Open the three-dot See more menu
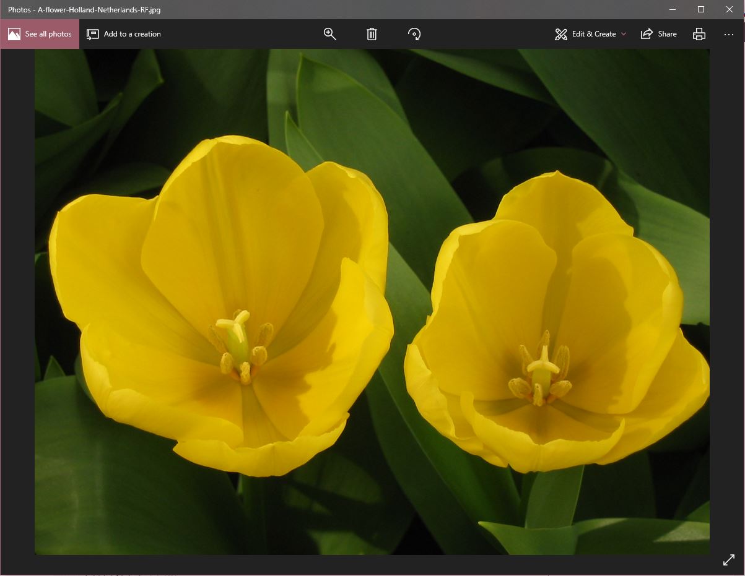 click(729, 34)
